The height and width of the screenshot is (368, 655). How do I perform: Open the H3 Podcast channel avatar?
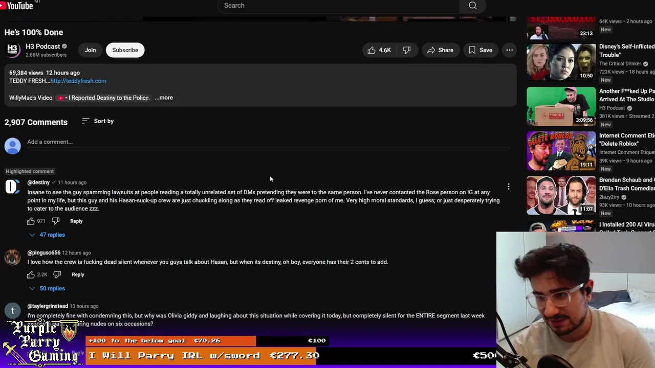point(13,50)
